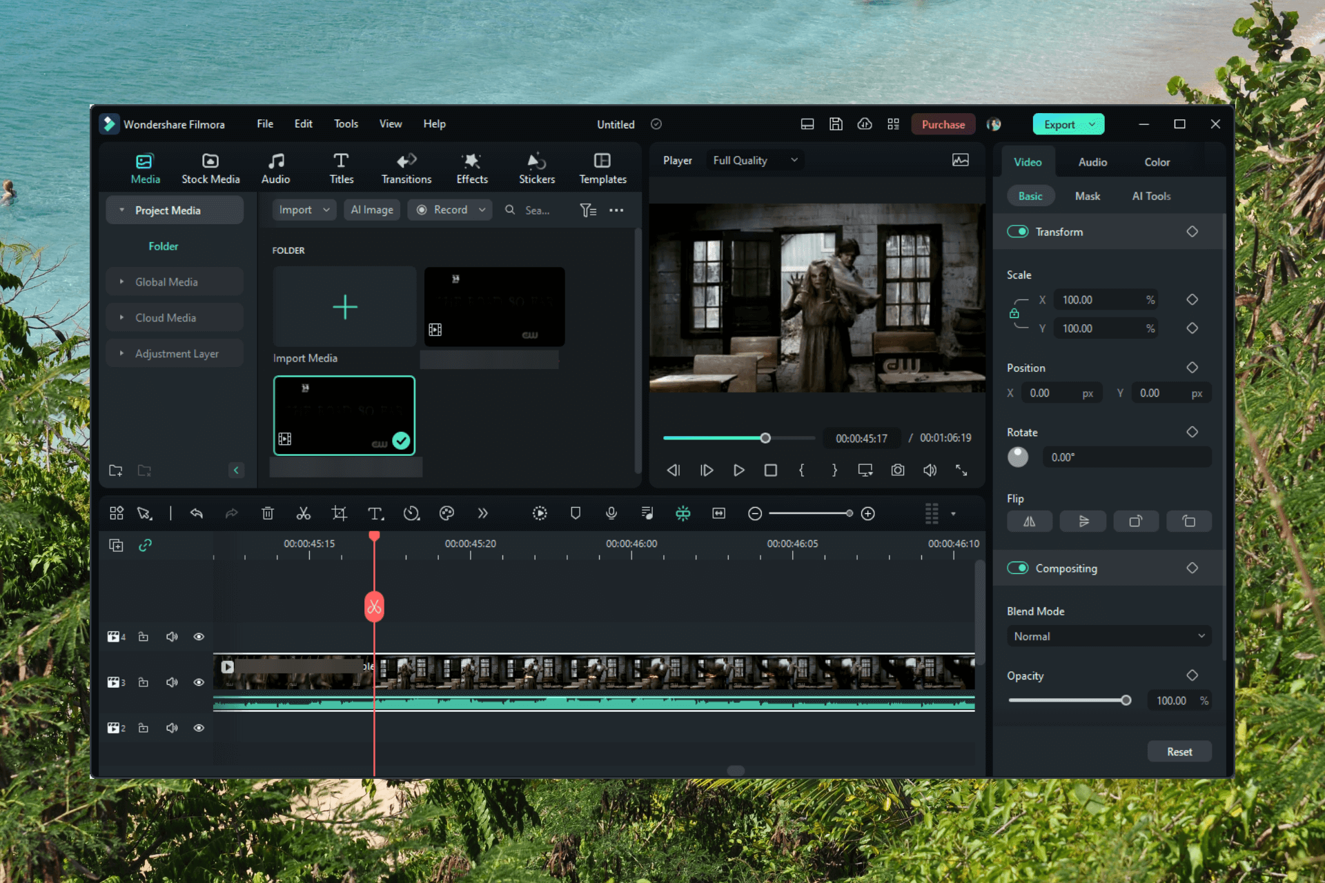1325x883 pixels.
Task: Click the timeline scissors marker on playhead
Action: (374, 606)
